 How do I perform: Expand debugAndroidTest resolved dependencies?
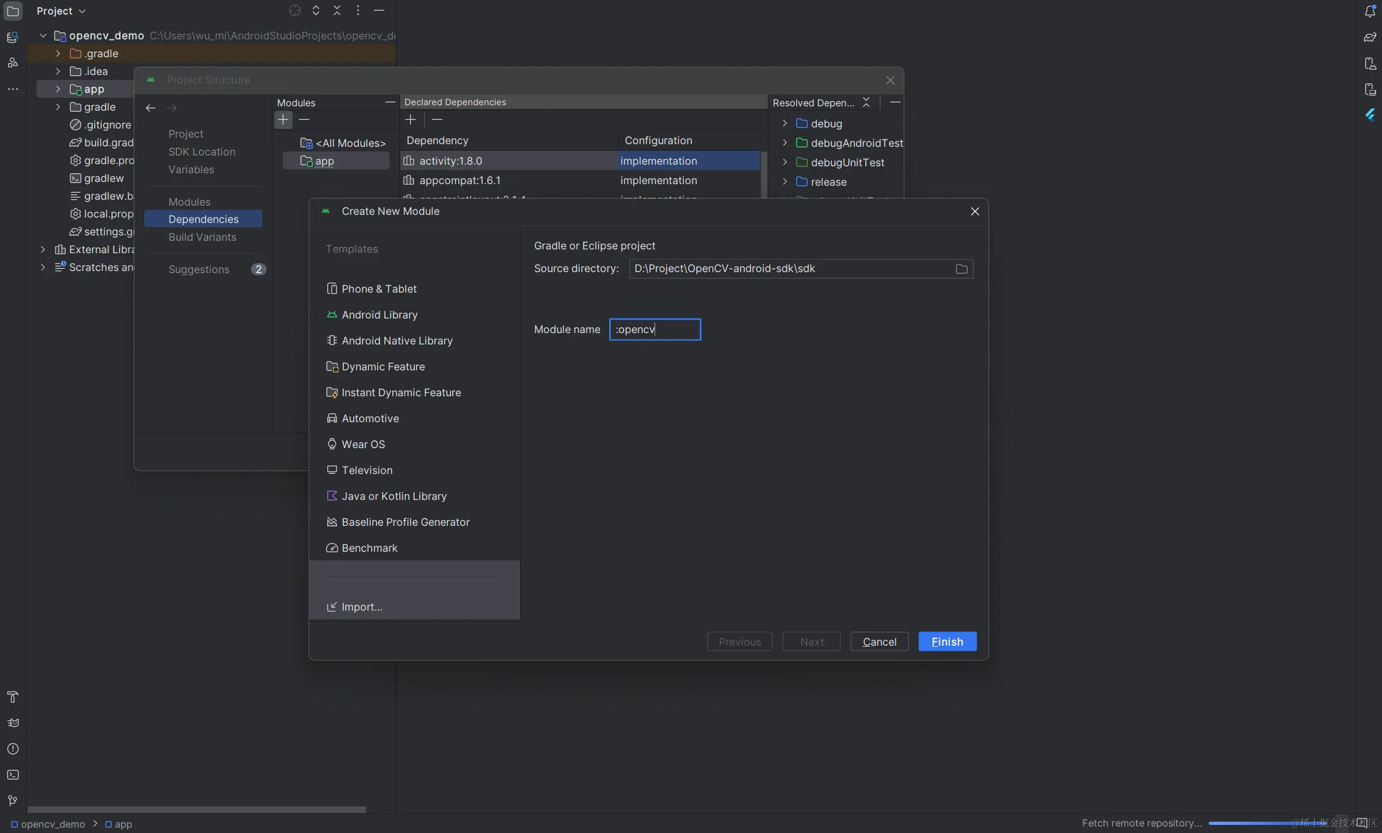785,143
